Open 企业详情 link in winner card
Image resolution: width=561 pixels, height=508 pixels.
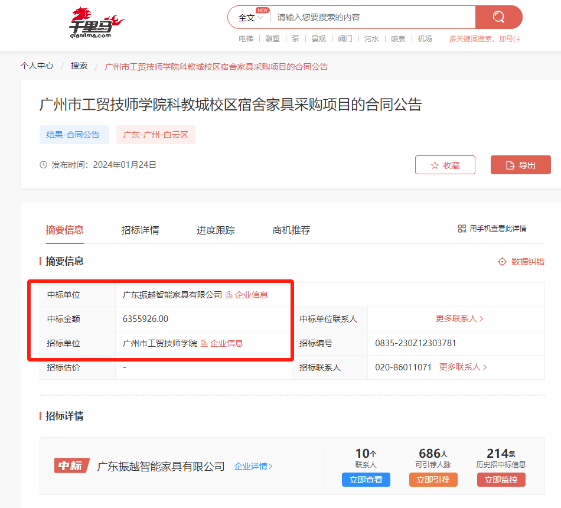click(x=253, y=466)
